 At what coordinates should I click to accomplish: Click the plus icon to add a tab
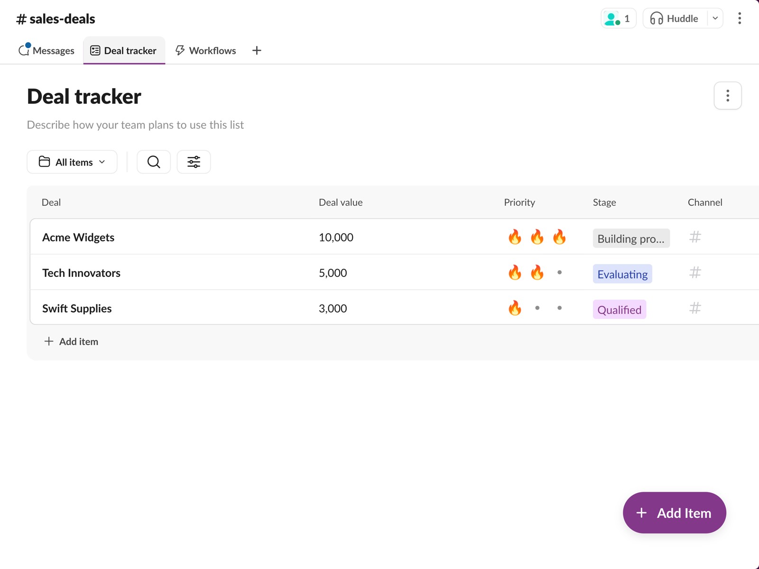point(257,50)
